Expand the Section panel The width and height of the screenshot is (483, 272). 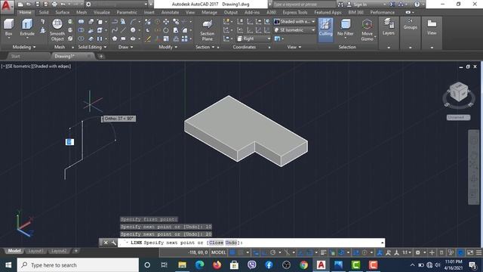(205, 47)
